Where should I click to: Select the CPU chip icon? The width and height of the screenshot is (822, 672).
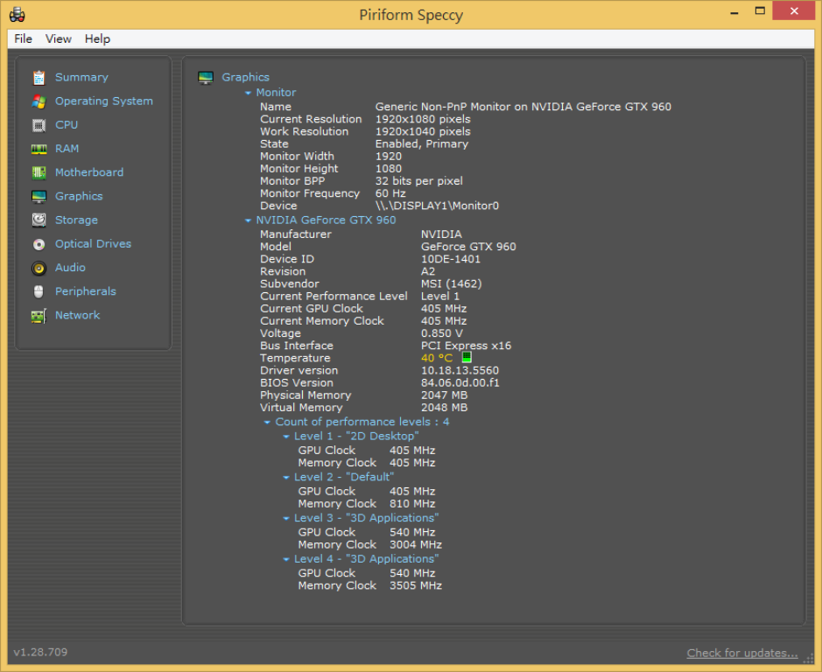(39, 125)
